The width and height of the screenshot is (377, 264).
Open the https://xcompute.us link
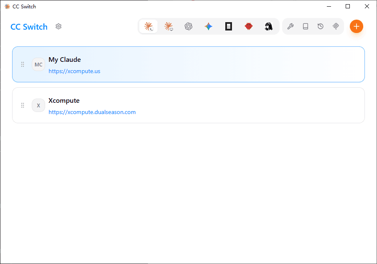[74, 71]
